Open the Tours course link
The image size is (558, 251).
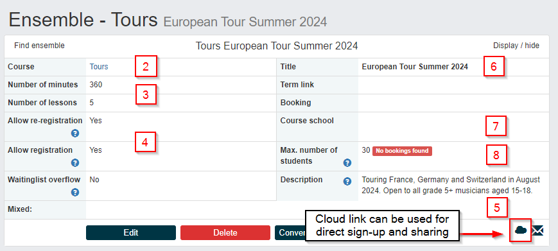pyautogui.click(x=99, y=67)
